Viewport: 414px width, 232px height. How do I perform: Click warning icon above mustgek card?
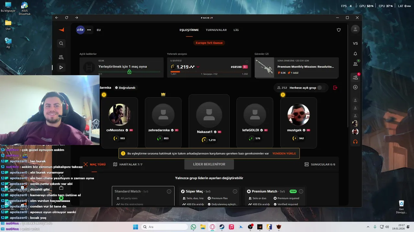click(x=283, y=95)
